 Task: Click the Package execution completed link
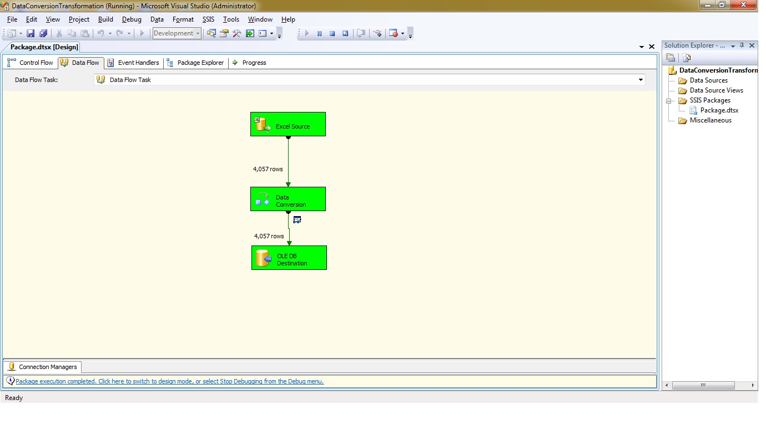tap(169, 381)
